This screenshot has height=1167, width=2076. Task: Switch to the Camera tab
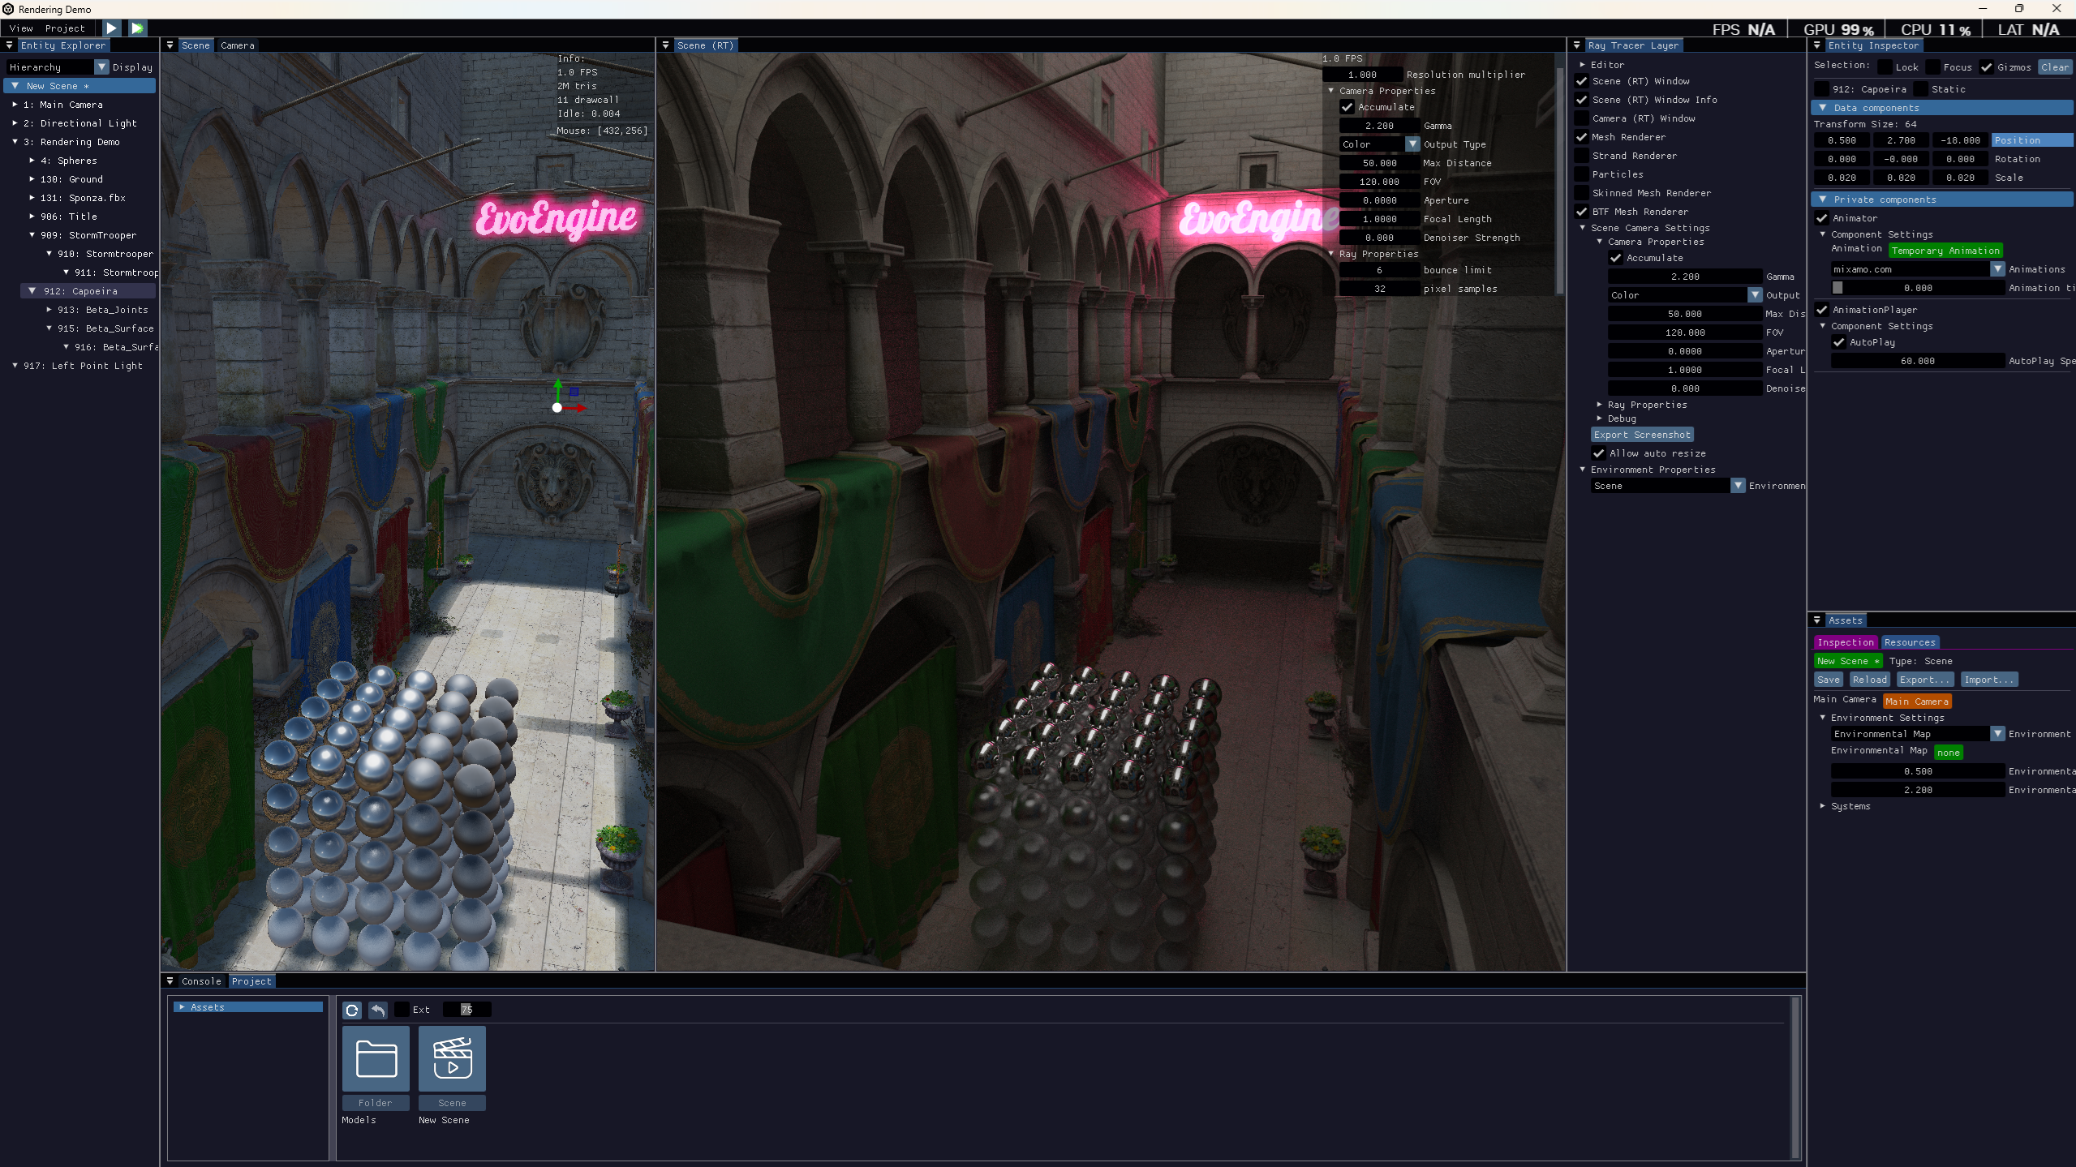(x=237, y=45)
